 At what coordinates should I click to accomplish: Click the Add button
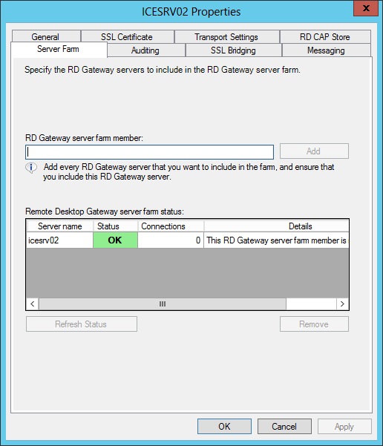pyautogui.click(x=314, y=151)
